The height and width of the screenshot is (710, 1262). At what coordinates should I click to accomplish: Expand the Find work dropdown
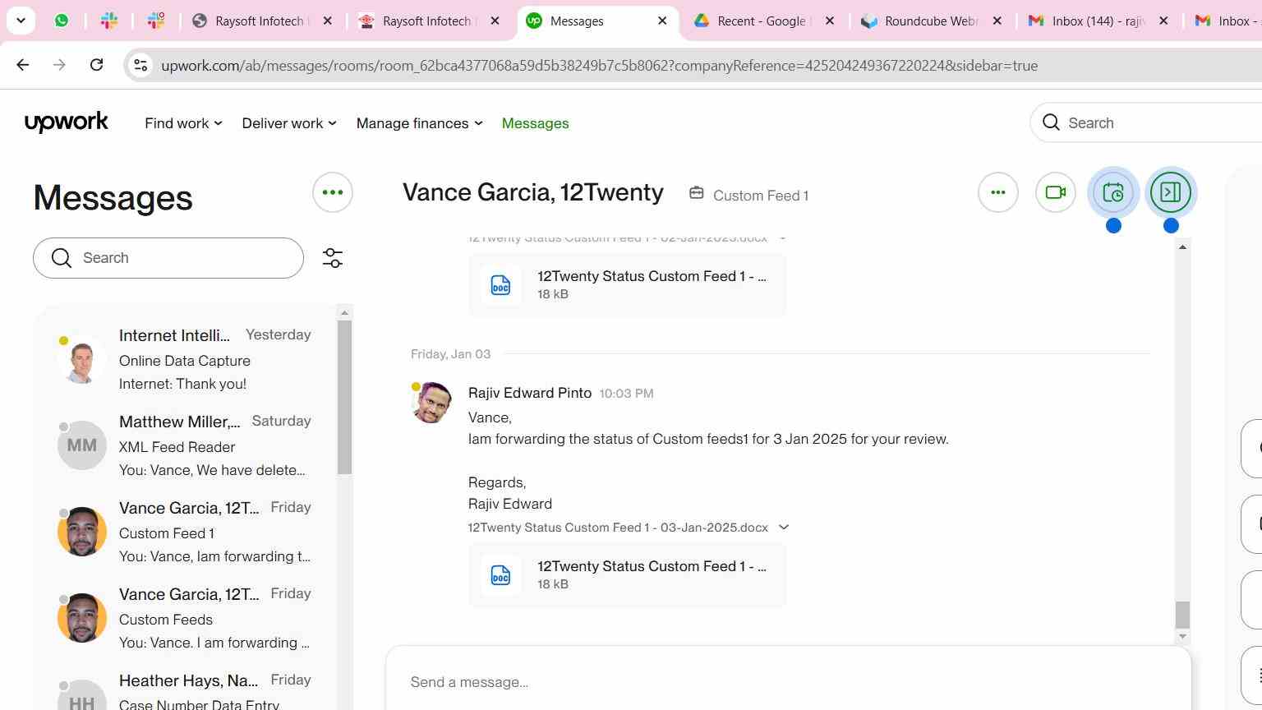pyautogui.click(x=183, y=123)
